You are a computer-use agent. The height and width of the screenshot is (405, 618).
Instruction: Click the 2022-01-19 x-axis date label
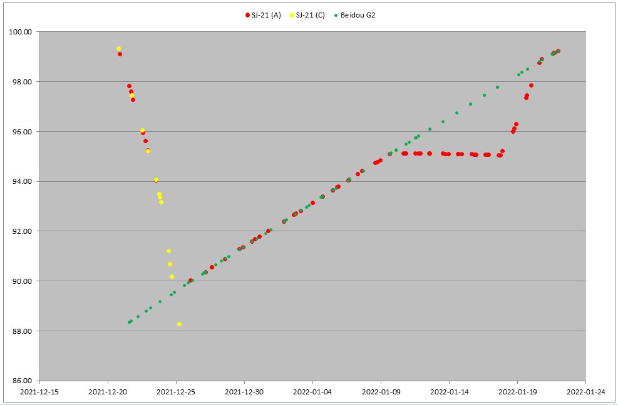click(x=517, y=392)
